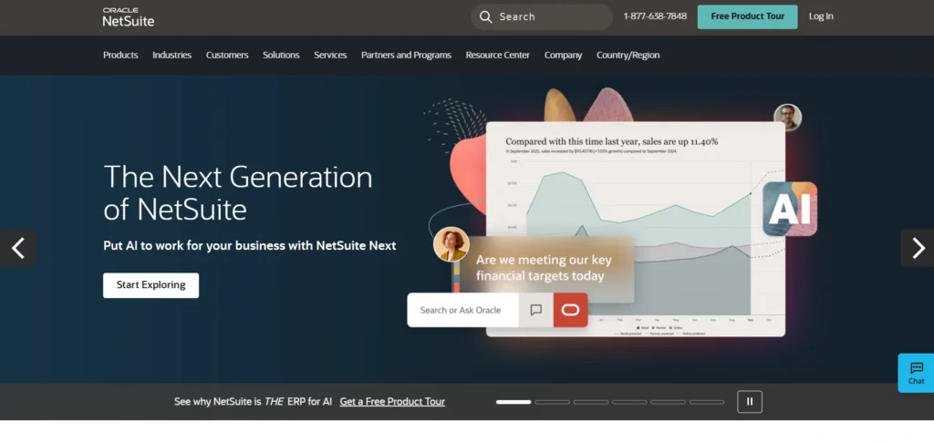Image resolution: width=934 pixels, height=442 pixels.
Task: Click the magnifier search icon
Action: [x=485, y=16]
